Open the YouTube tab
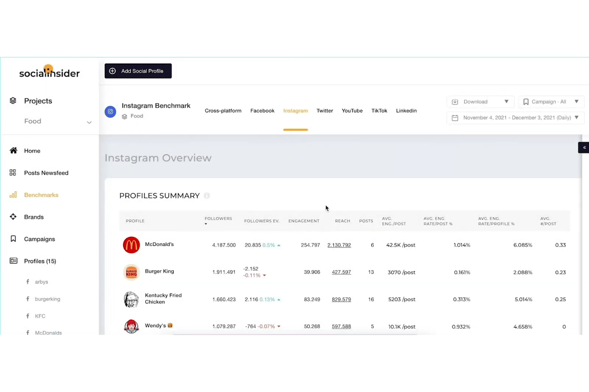 [x=352, y=111]
